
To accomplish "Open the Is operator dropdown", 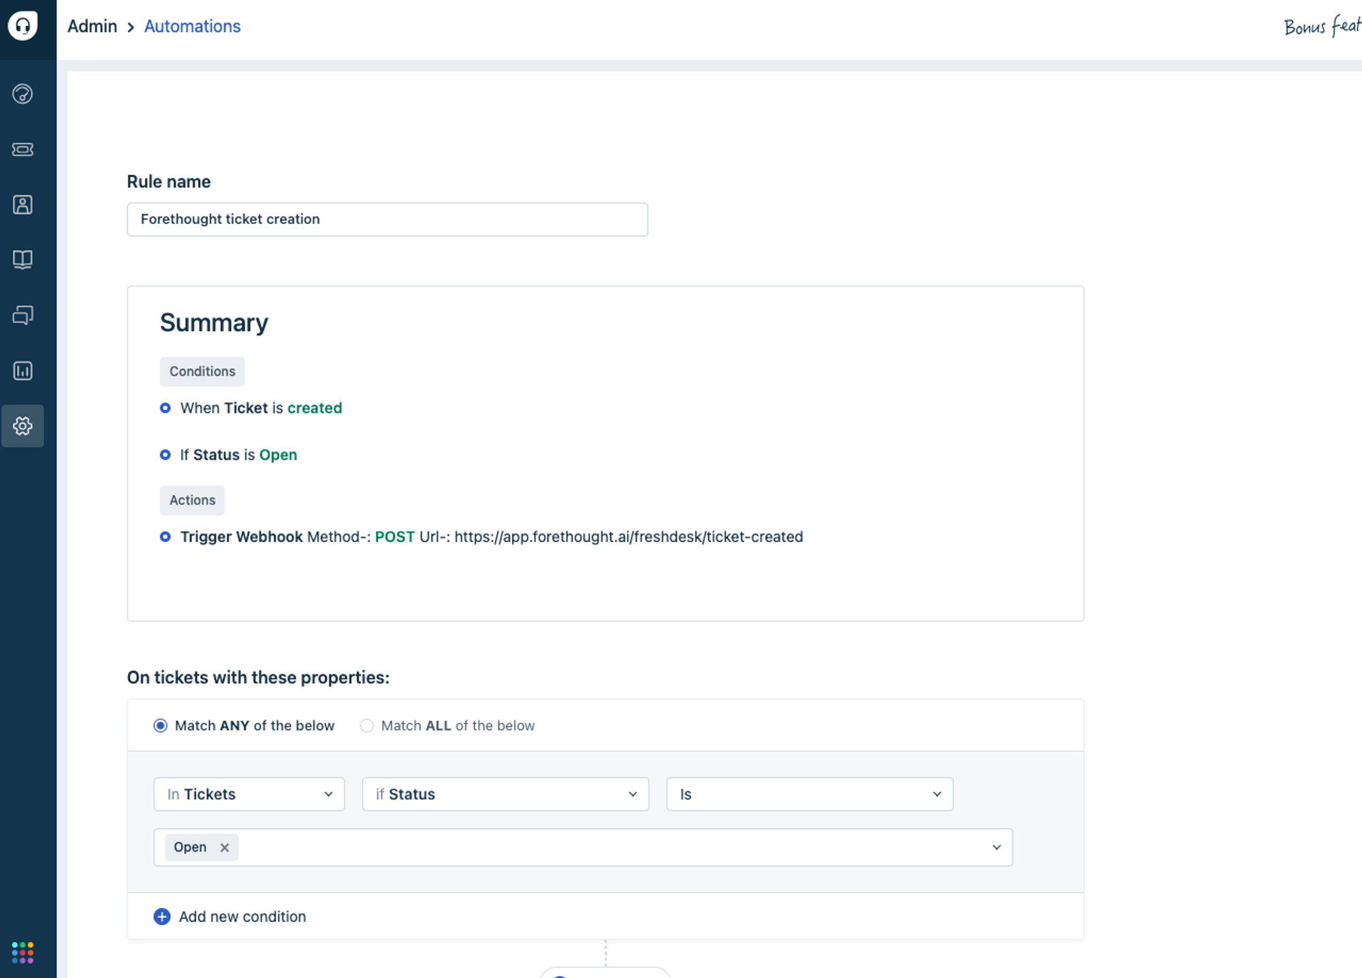I will [810, 794].
